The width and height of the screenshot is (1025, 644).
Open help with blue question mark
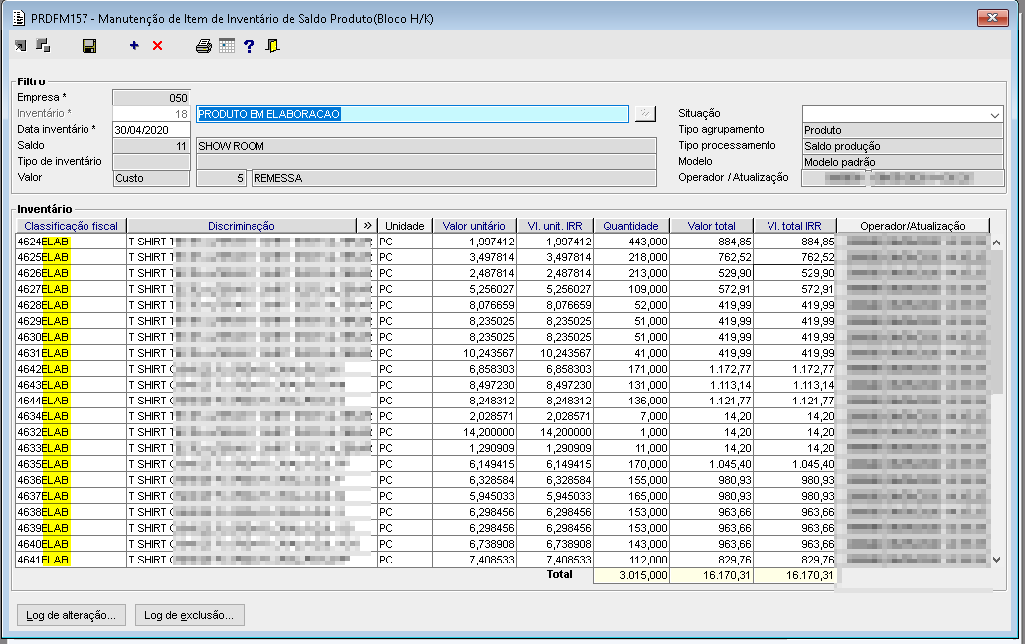[249, 45]
